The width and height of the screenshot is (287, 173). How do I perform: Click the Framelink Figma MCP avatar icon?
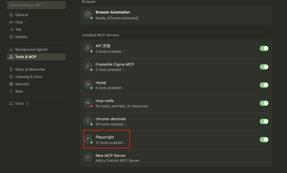click(88, 66)
